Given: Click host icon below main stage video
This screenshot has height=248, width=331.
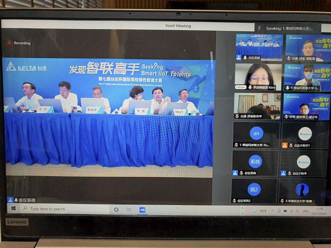Looking at the screenshot, I should (x=10, y=200).
